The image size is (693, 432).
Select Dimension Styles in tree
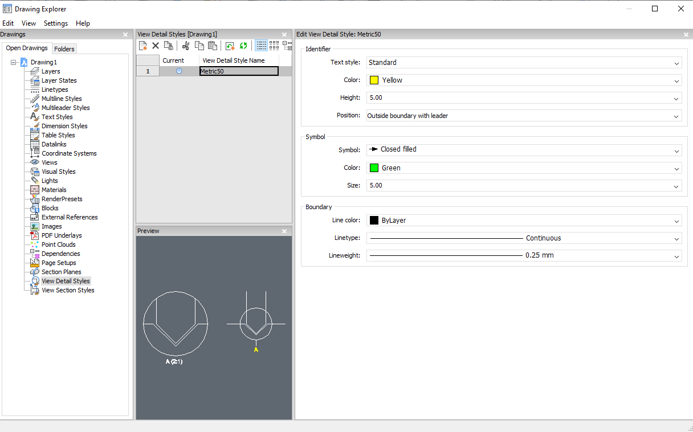pos(64,126)
